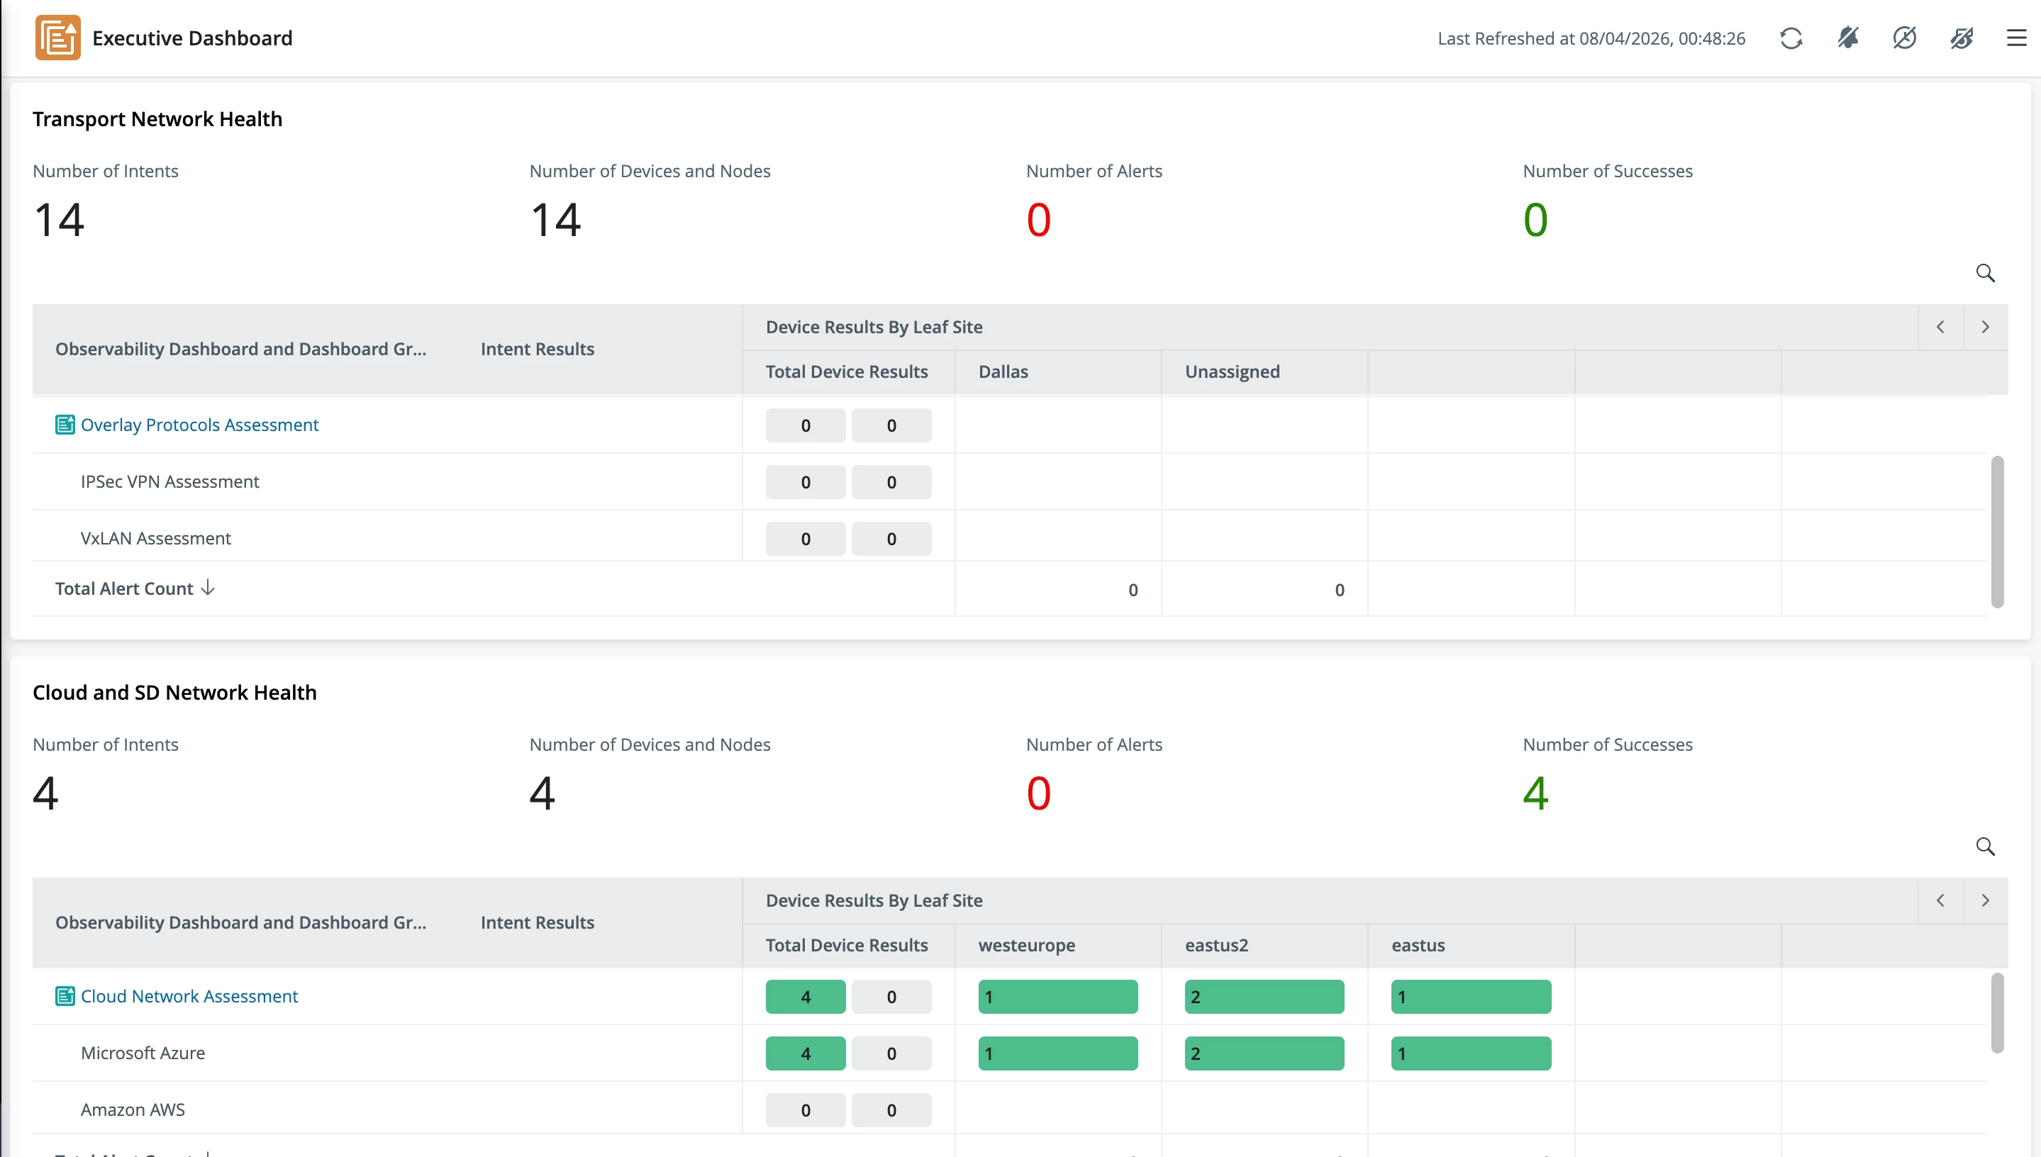The width and height of the screenshot is (2041, 1157).
Task: Sort by Total Alert Count arrow in Transport table
Action: (x=208, y=588)
